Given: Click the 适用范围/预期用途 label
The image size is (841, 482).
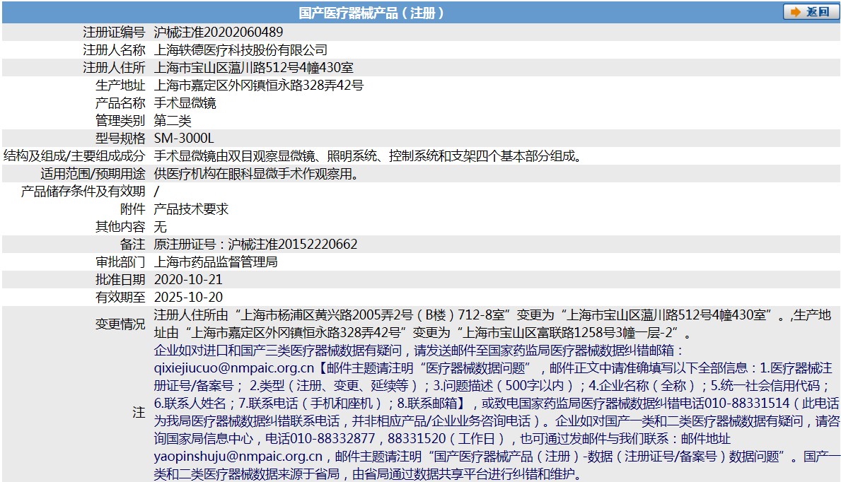Looking at the screenshot, I should (93, 174).
